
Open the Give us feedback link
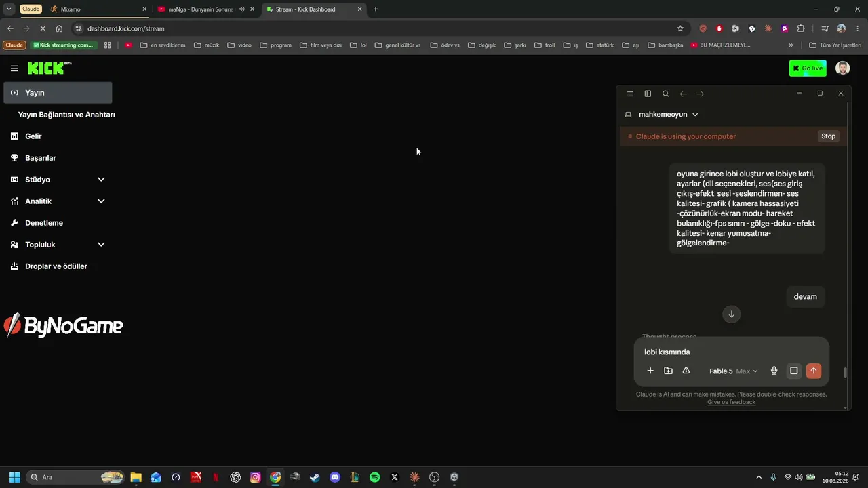[x=731, y=402]
